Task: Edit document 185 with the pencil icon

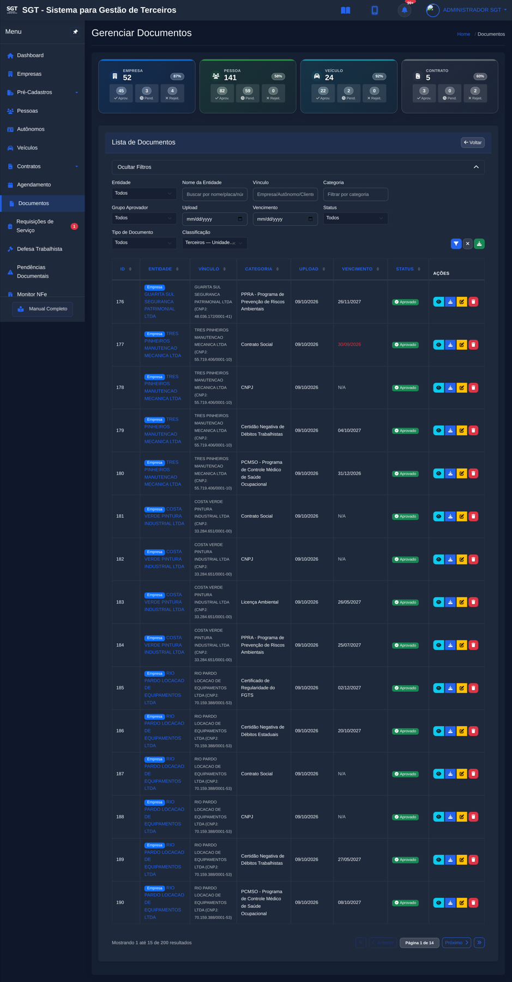Action: 462,688
